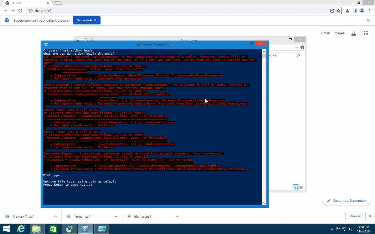Open Help in the Downloads window
This screenshot has height=234, width=375.
302,47
